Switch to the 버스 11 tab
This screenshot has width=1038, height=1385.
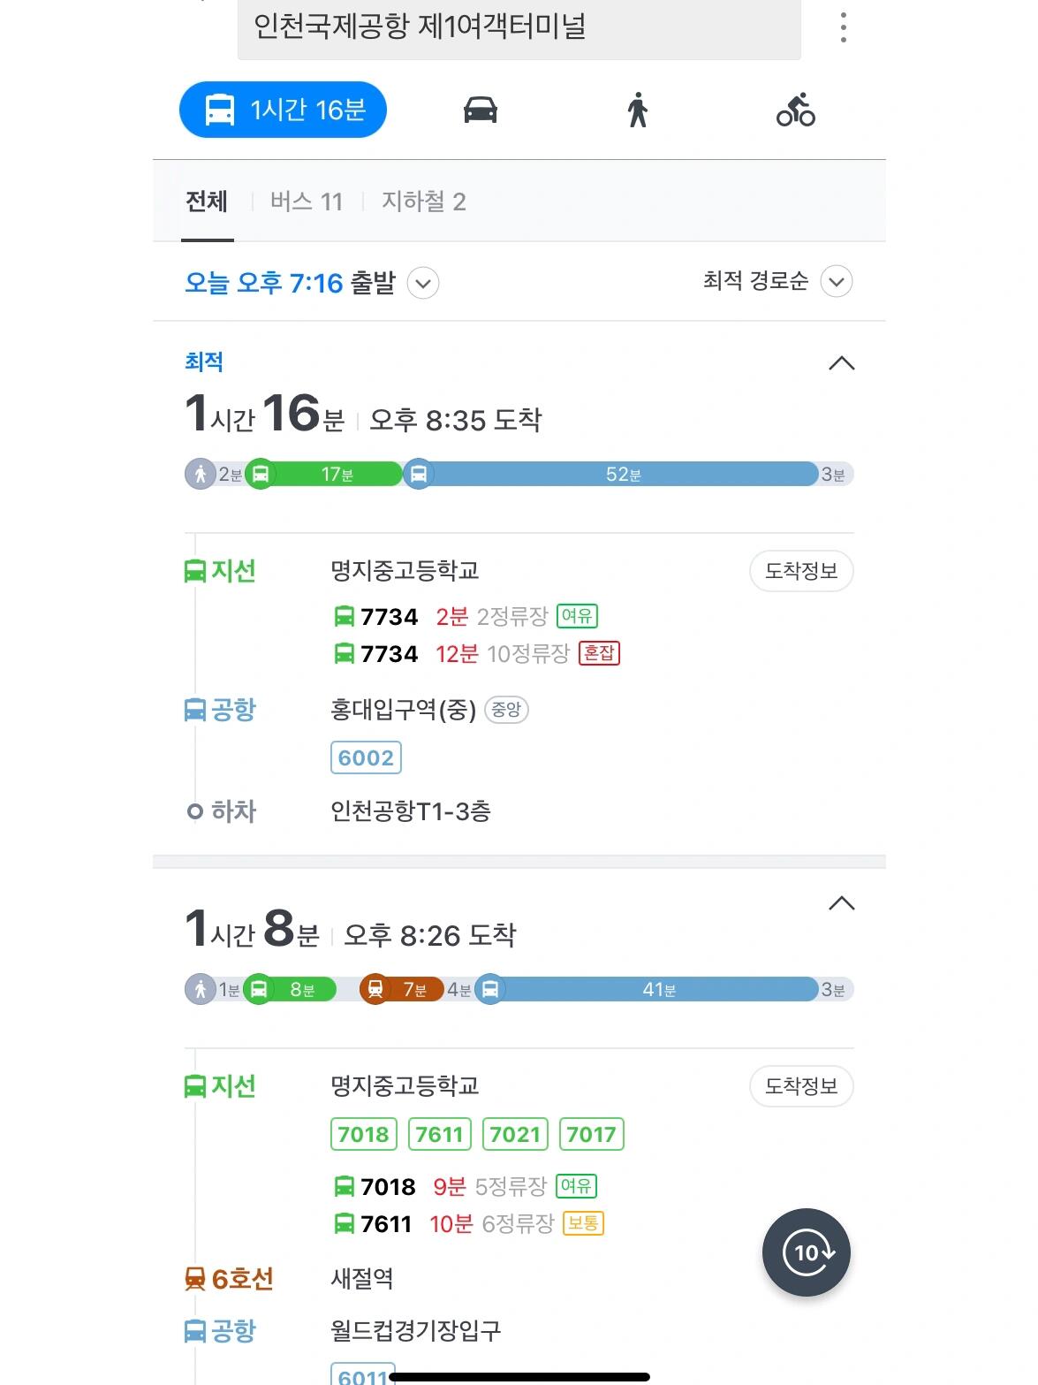pos(306,202)
